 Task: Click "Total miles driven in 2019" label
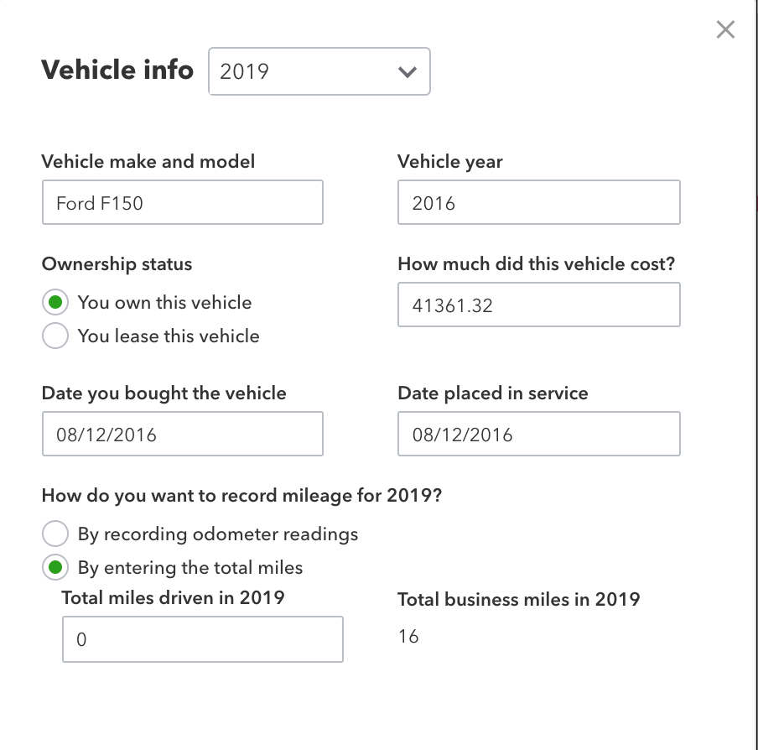(x=173, y=597)
